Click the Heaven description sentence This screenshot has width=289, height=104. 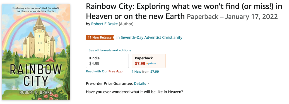point(134,92)
